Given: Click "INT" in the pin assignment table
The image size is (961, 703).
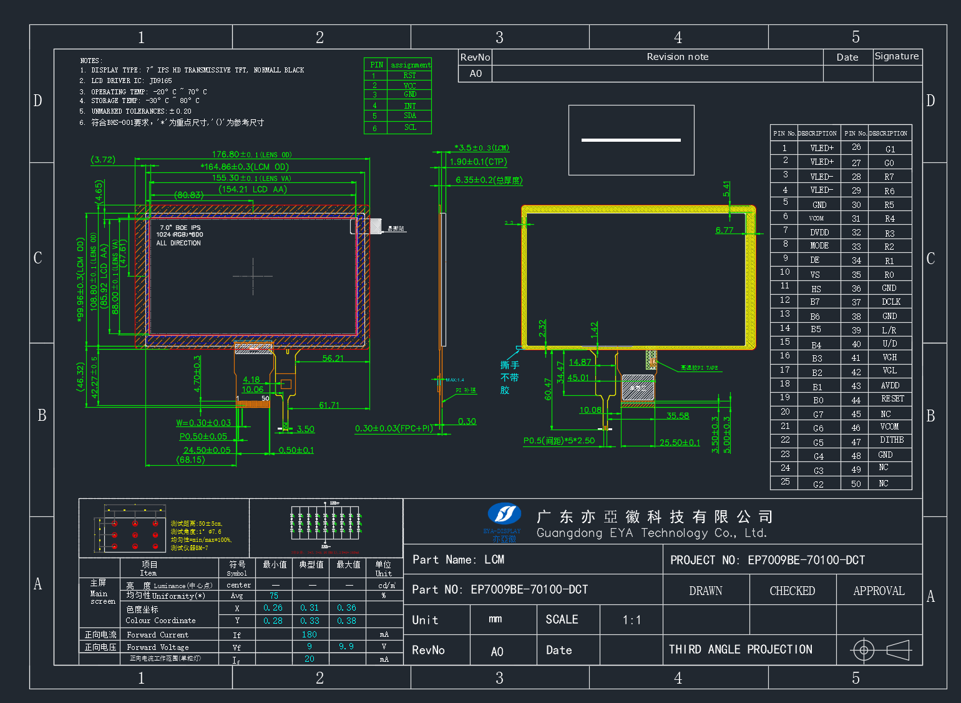Looking at the screenshot, I should (x=409, y=106).
